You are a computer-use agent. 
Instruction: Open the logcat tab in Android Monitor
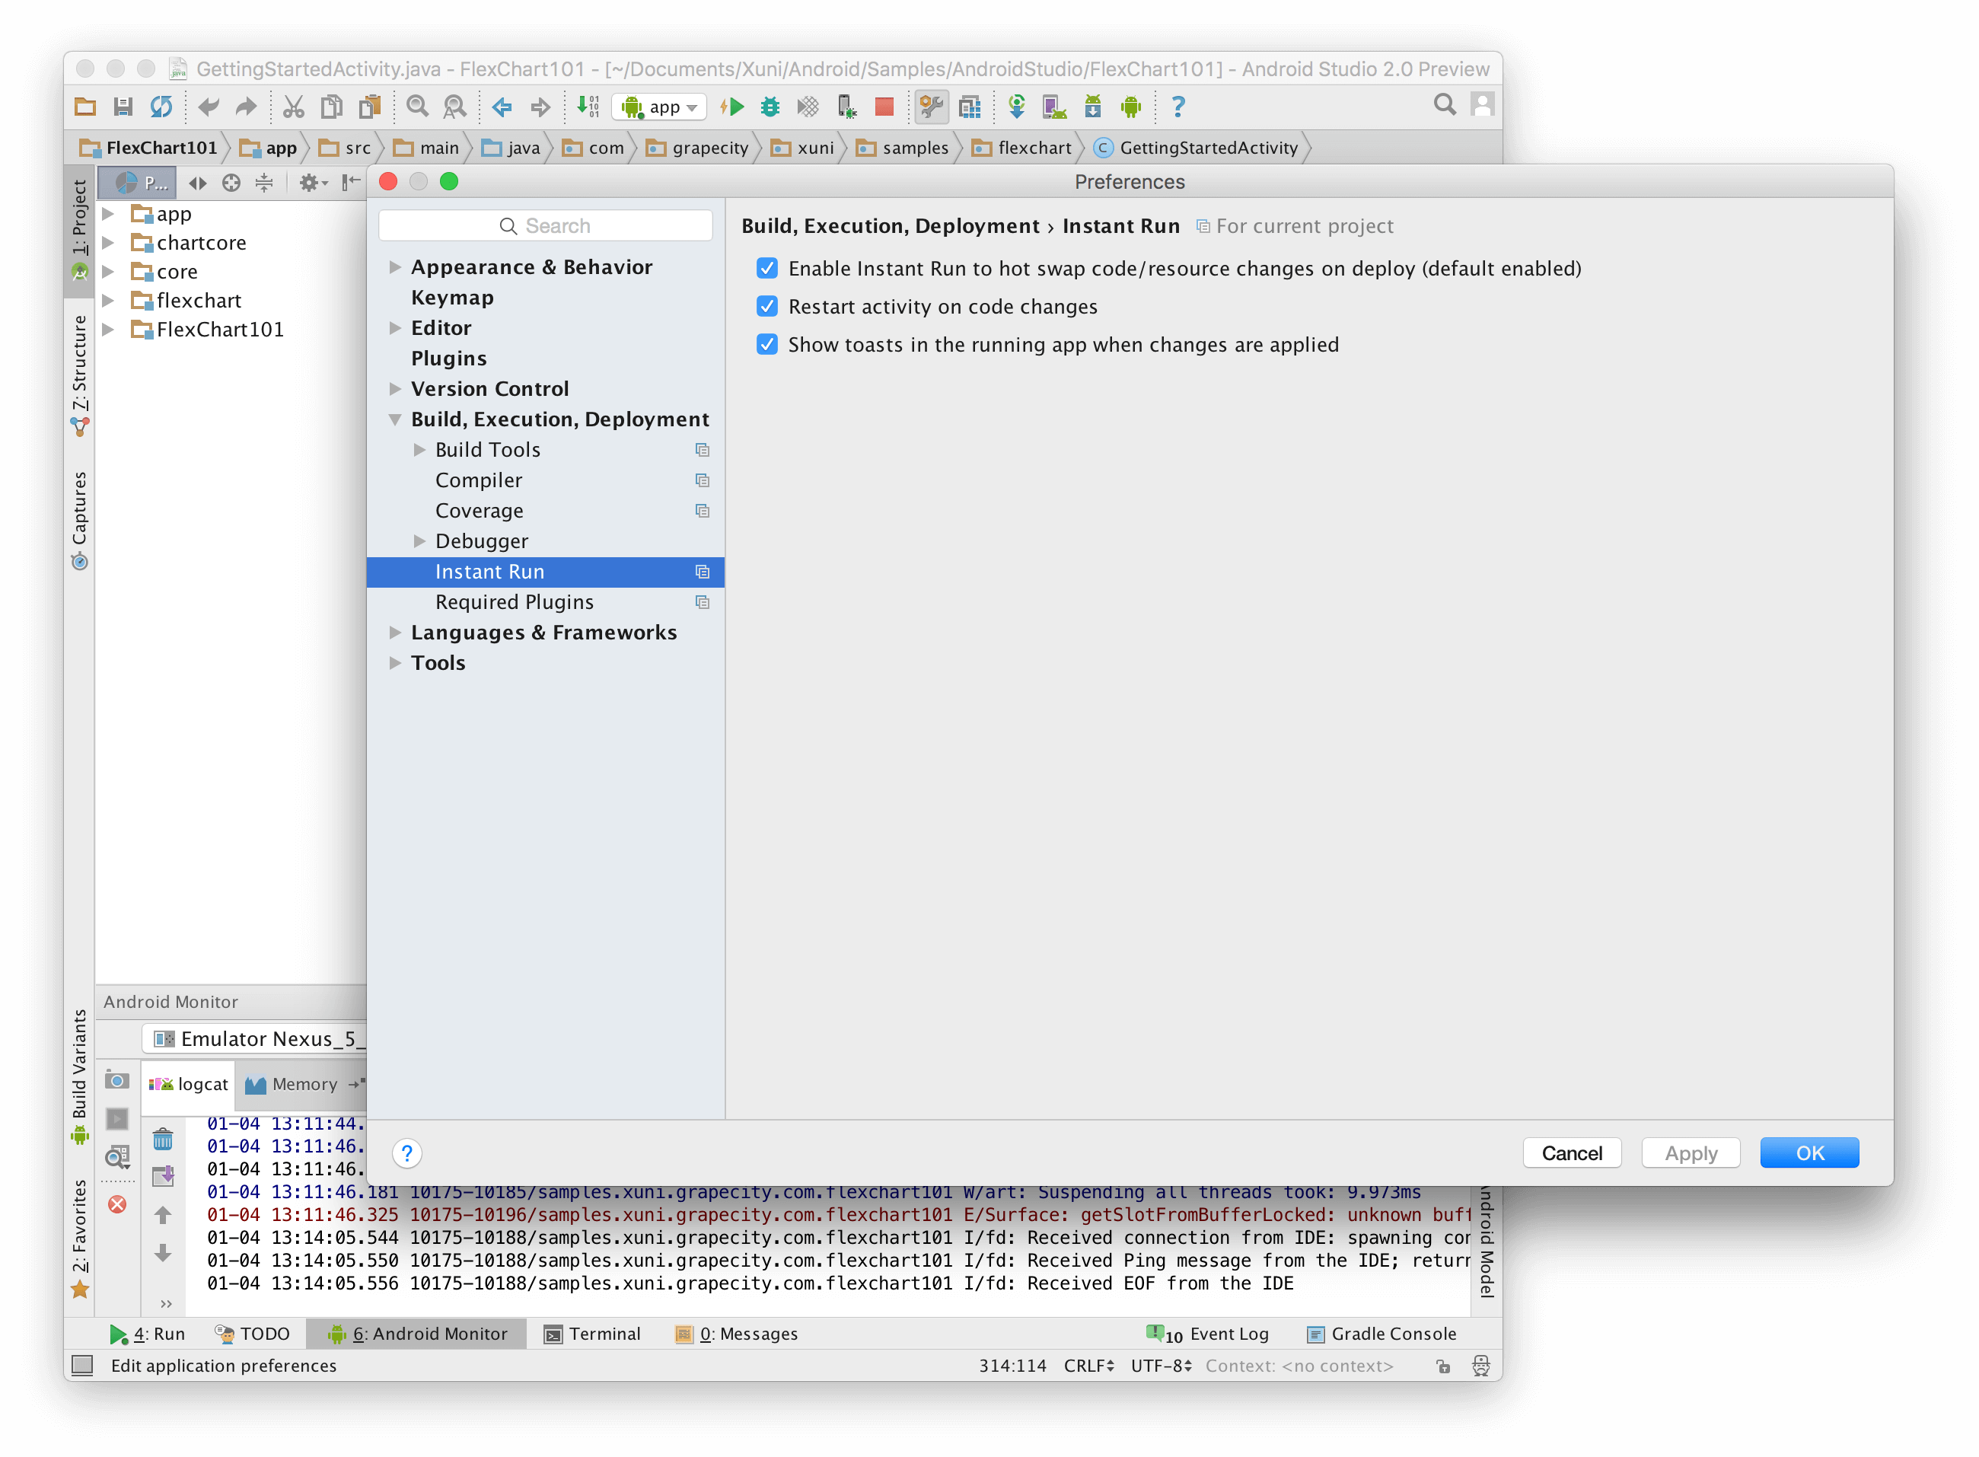tap(189, 1084)
